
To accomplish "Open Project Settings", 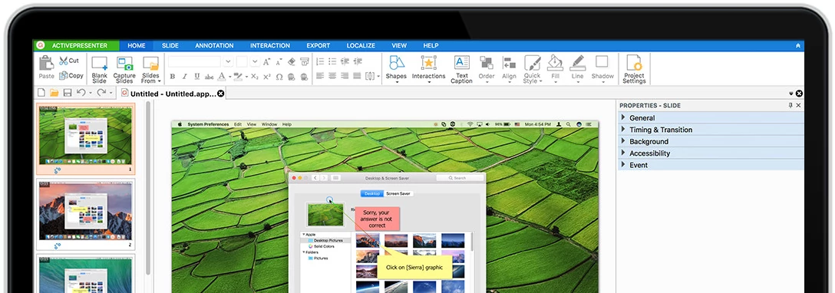I will (634, 69).
